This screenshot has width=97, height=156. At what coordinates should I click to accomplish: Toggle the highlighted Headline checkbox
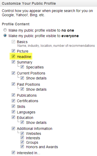pos(13,56)
